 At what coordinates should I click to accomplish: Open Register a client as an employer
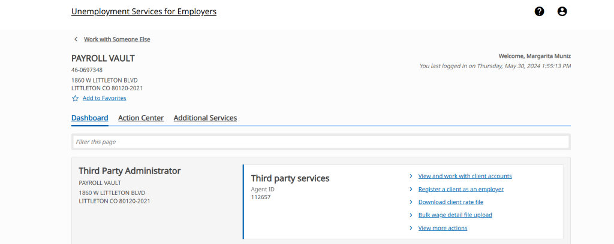[x=461, y=189]
